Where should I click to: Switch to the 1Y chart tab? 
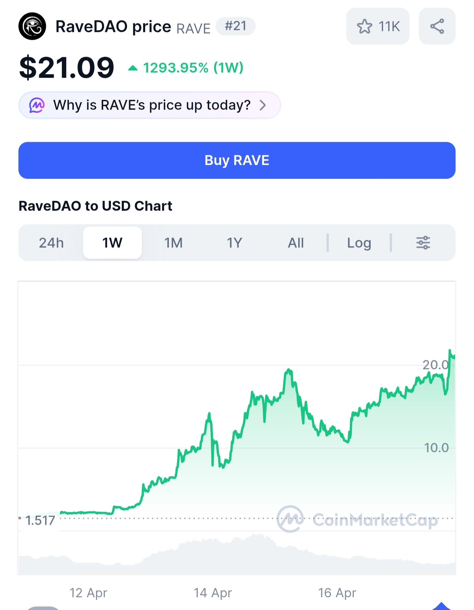coord(234,243)
